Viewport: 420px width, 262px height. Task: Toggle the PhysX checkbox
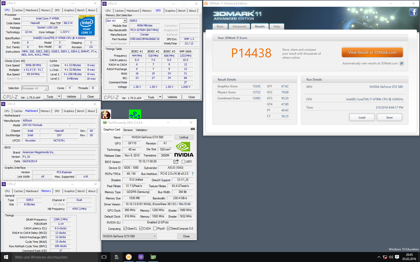[155, 229]
